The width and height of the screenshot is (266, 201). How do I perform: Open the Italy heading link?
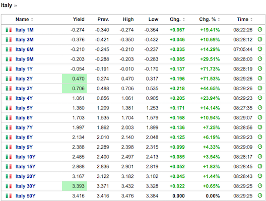point(7,5)
